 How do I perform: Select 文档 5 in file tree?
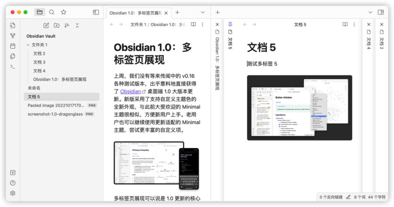coord(62,97)
